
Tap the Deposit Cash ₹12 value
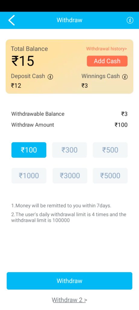coord(16,86)
